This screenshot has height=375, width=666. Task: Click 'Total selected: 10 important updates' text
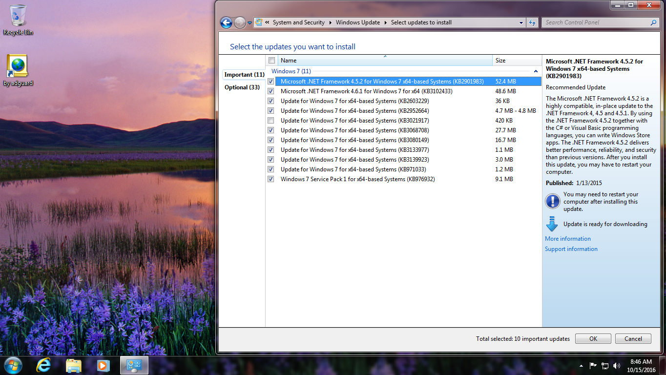coord(523,339)
